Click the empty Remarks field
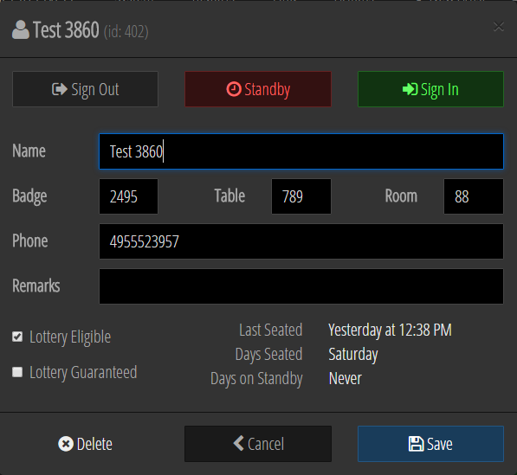This screenshot has height=475, width=517. click(x=301, y=286)
